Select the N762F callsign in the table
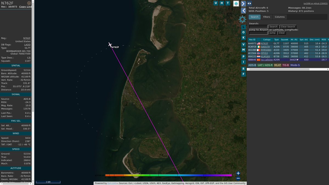The width and height of the screenshot is (329, 185). click(x=265, y=43)
